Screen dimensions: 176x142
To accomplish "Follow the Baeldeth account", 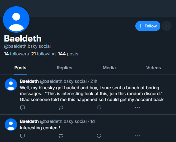I will [x=148, y=26].
